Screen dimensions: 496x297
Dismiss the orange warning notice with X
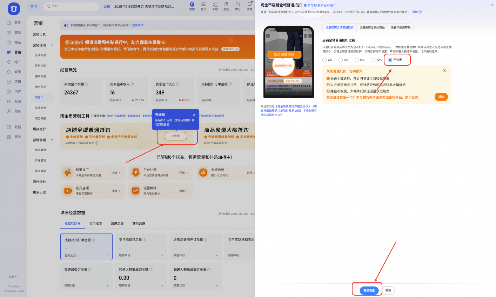click(444, 70)
